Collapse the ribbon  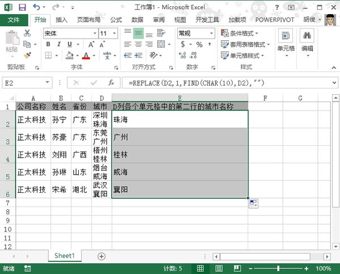click(x=334, y=68)
